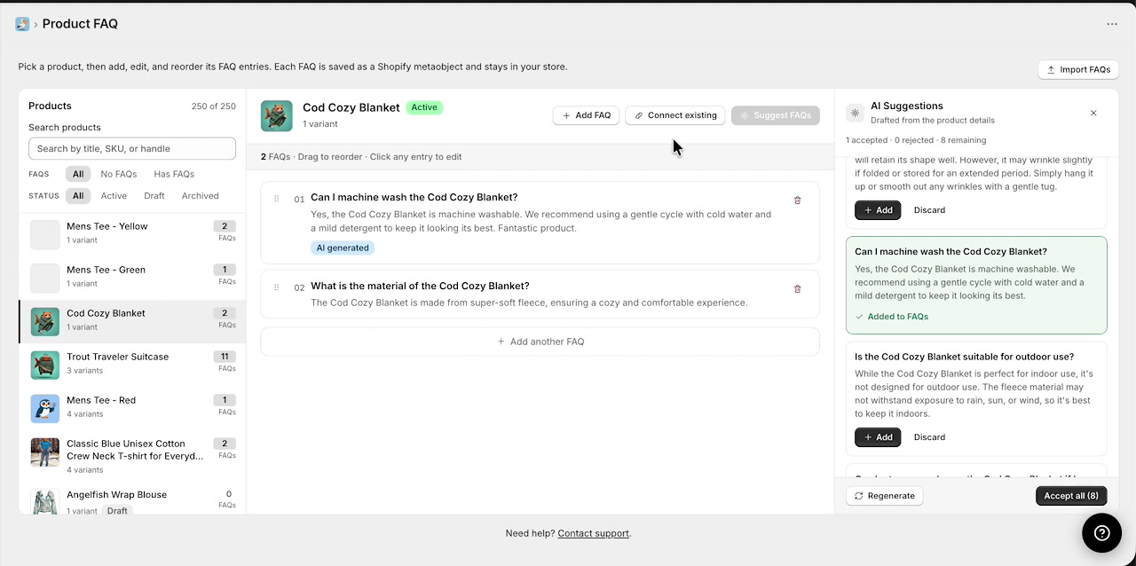This screenshot has height=566, width=1136.
Task: Click the Suggest FAQs button
Action: [x=776, y=115]
